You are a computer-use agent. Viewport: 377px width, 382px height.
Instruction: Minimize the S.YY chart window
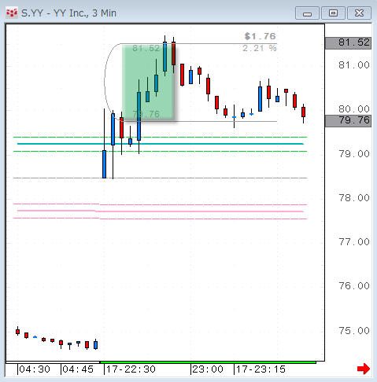(307, 13)
